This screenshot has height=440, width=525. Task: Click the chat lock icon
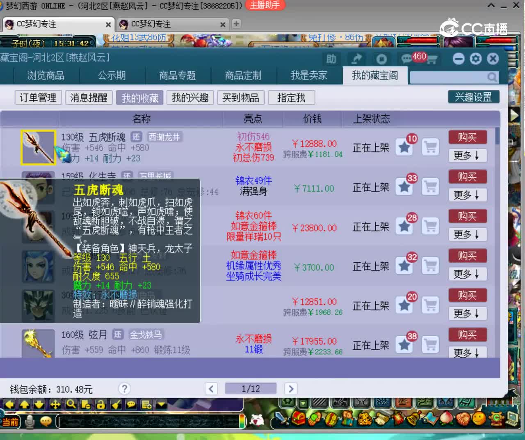tap(101, 404)
